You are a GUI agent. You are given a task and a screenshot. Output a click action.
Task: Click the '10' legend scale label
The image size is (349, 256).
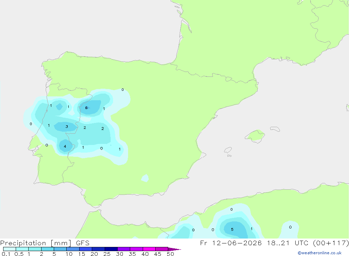(69, 254)
